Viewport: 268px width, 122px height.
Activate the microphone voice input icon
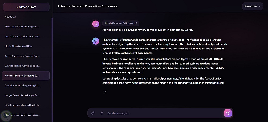click(x=102, y=113)
